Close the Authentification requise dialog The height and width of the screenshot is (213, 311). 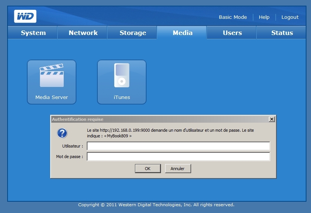tap(271, 119)
